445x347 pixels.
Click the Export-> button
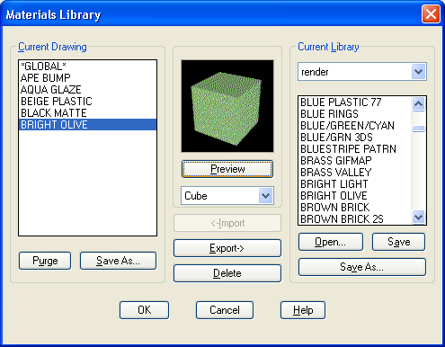(x=227, y=248)
